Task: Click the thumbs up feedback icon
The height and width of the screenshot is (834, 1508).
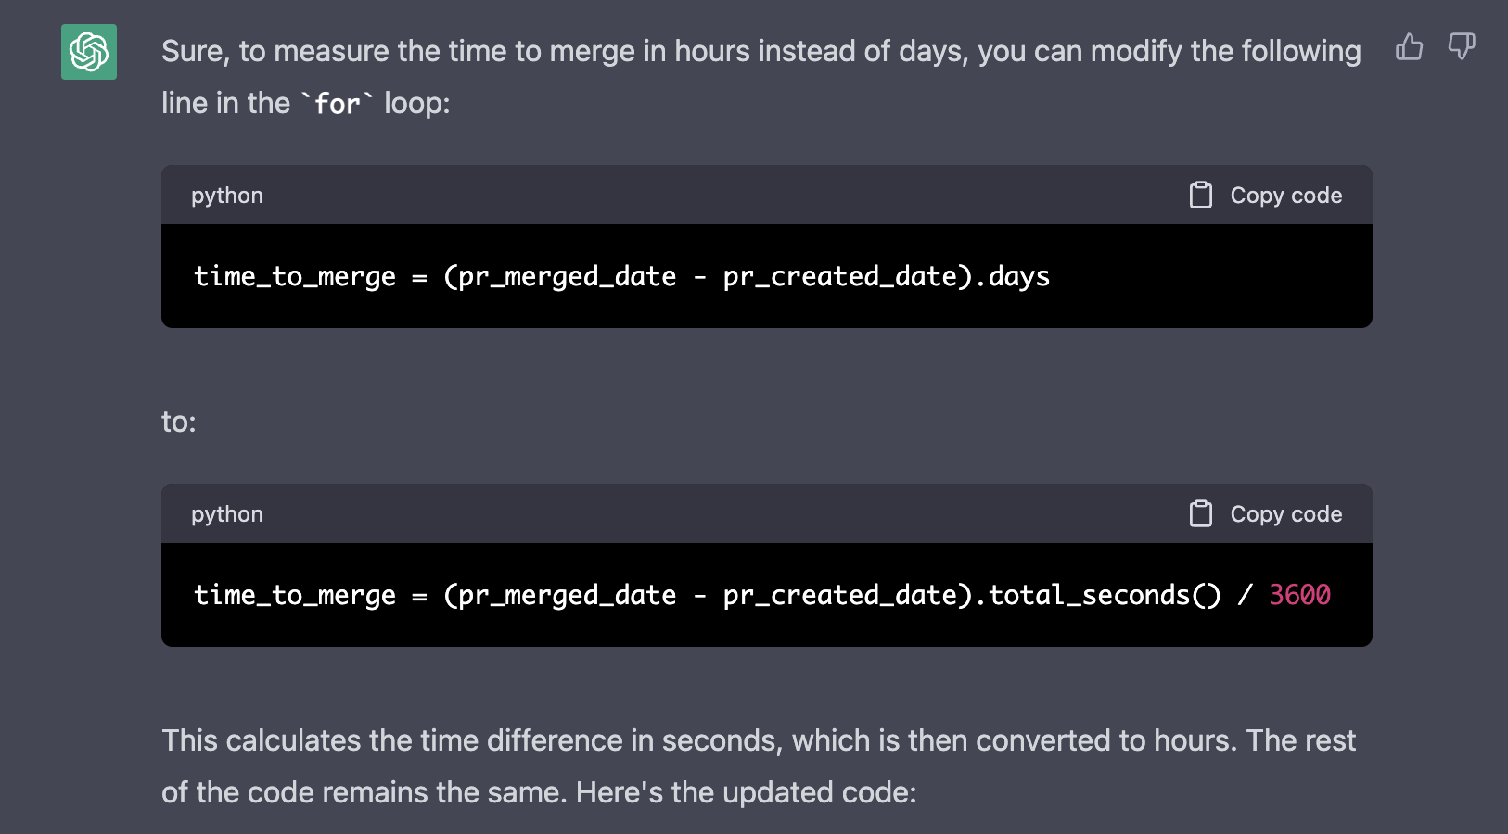Action: (1409, 46)
